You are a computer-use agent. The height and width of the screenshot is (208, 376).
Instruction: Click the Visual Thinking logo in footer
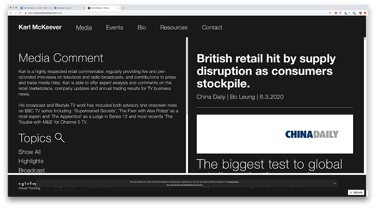pos(29,186)
